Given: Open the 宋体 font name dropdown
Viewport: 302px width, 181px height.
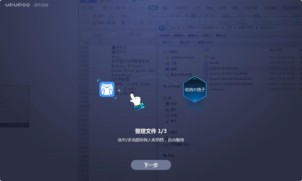Looking at the screenshot, I should click(x=135, y=16).
